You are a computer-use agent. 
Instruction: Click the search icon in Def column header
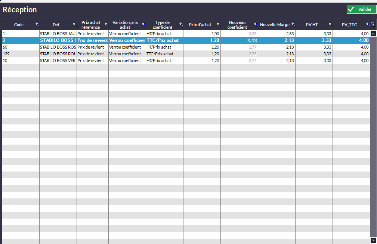click(x=74, y=24)
